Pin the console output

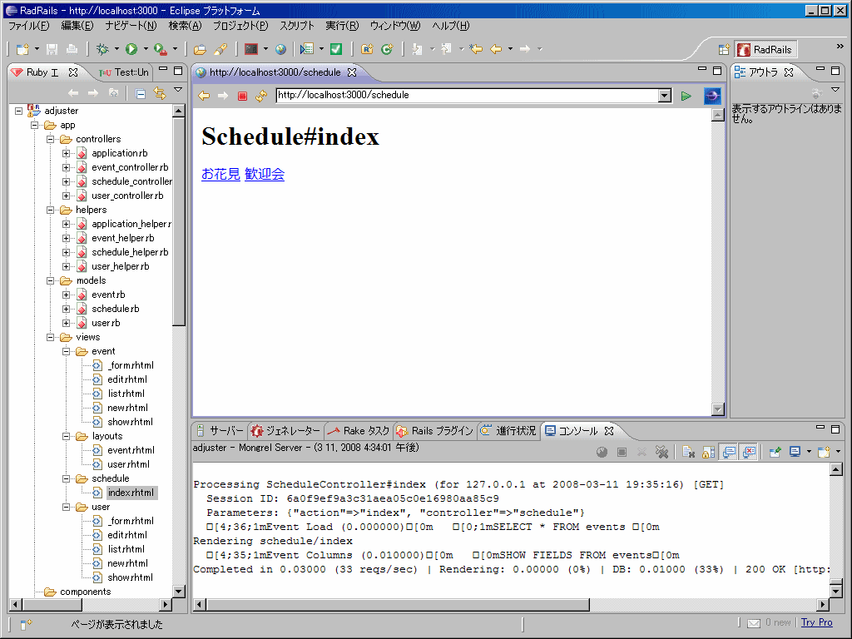(774, 451)
